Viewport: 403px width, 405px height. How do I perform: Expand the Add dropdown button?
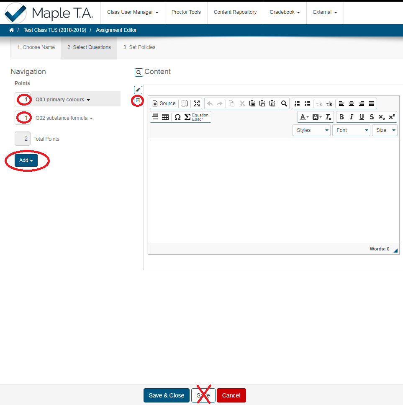[x=26, y=160]
